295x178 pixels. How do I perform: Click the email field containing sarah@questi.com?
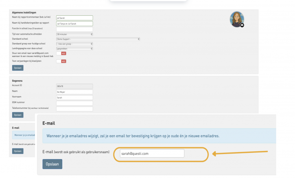pyautogui.click(x=151, y=154)
